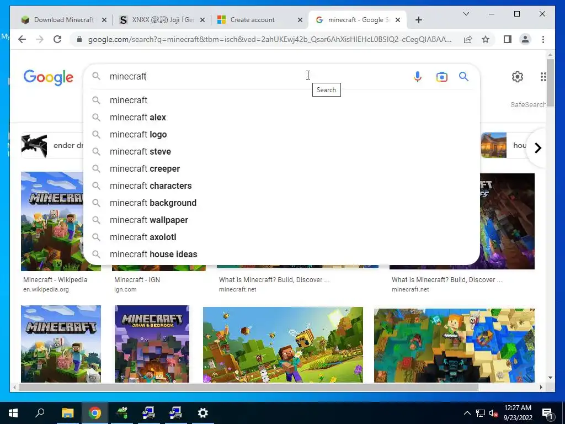The width and height of the screenshot is (565, 424).
Task: Select the ender dragon filter chip
Action: (x=52, y=145)
